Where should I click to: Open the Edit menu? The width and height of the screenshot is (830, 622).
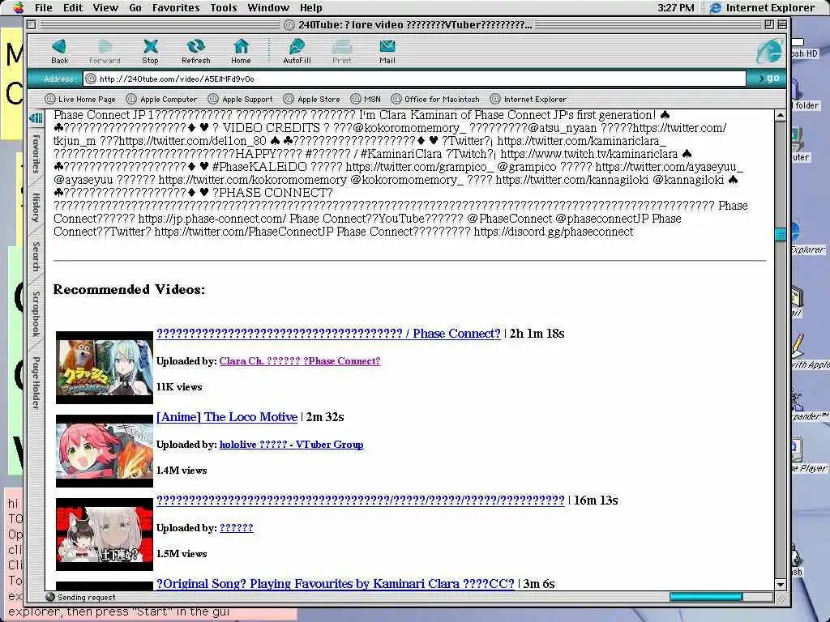coord(72,7)
